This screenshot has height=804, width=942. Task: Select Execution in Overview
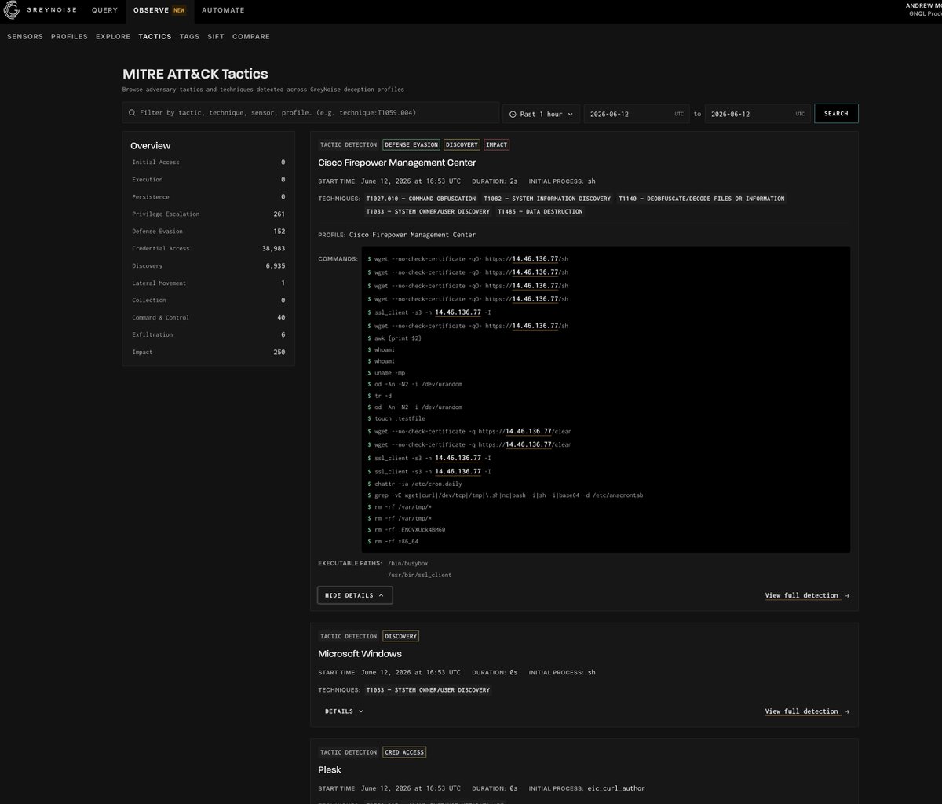209,180
